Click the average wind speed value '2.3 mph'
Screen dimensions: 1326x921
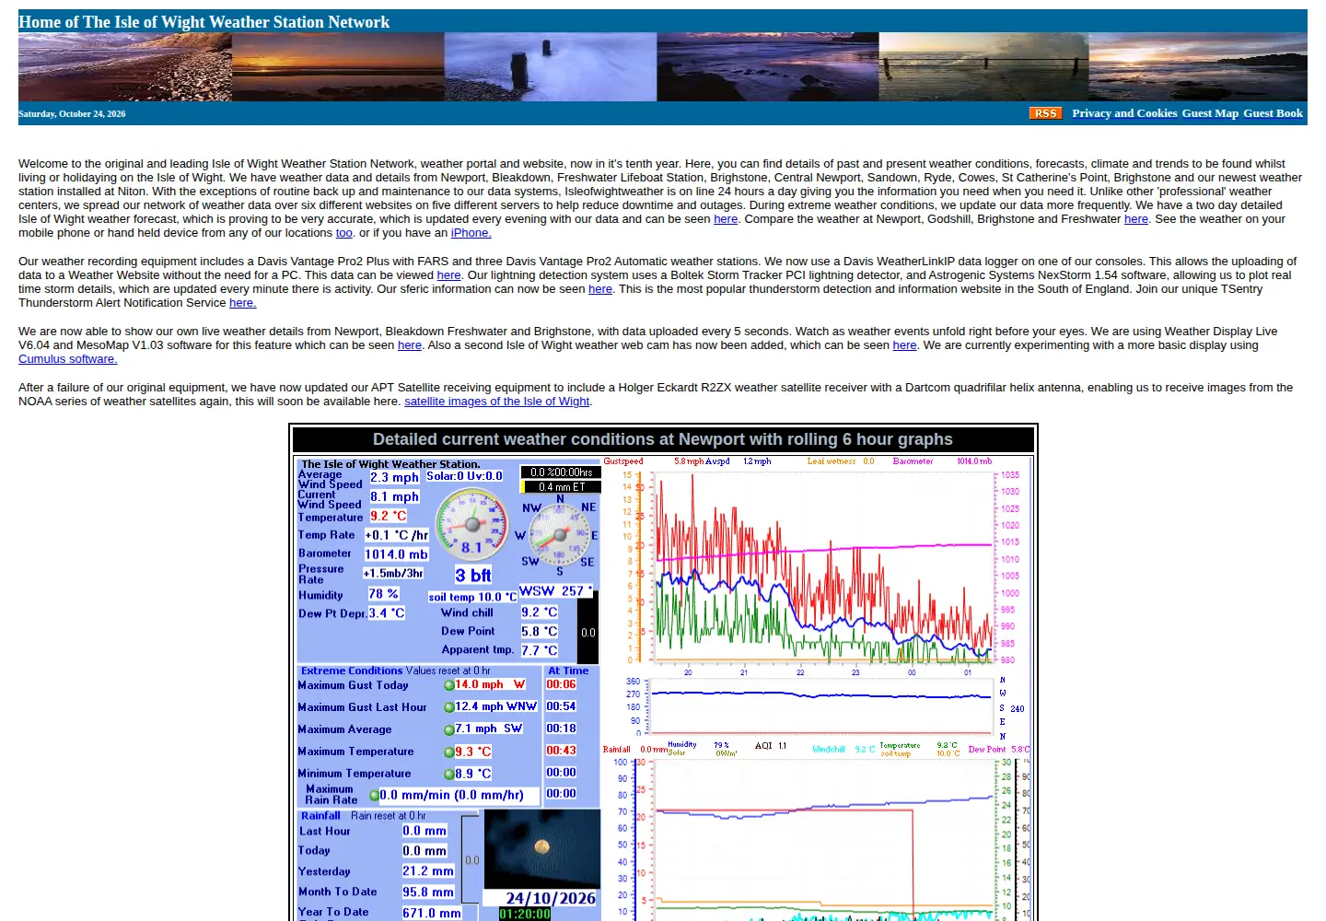click(394, 477)
